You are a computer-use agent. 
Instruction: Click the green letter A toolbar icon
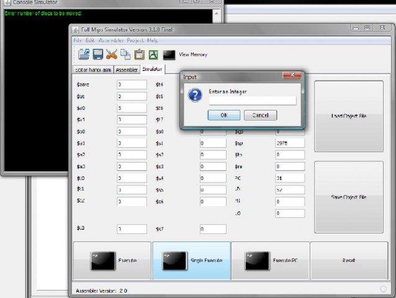[153, 55]
